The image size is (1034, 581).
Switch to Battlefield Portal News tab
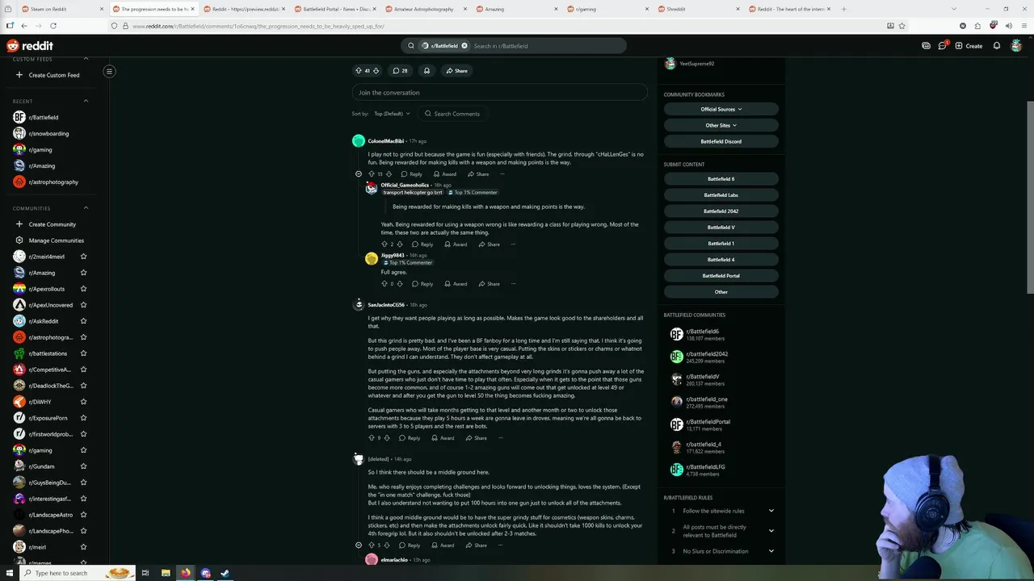tap(335, 9)
